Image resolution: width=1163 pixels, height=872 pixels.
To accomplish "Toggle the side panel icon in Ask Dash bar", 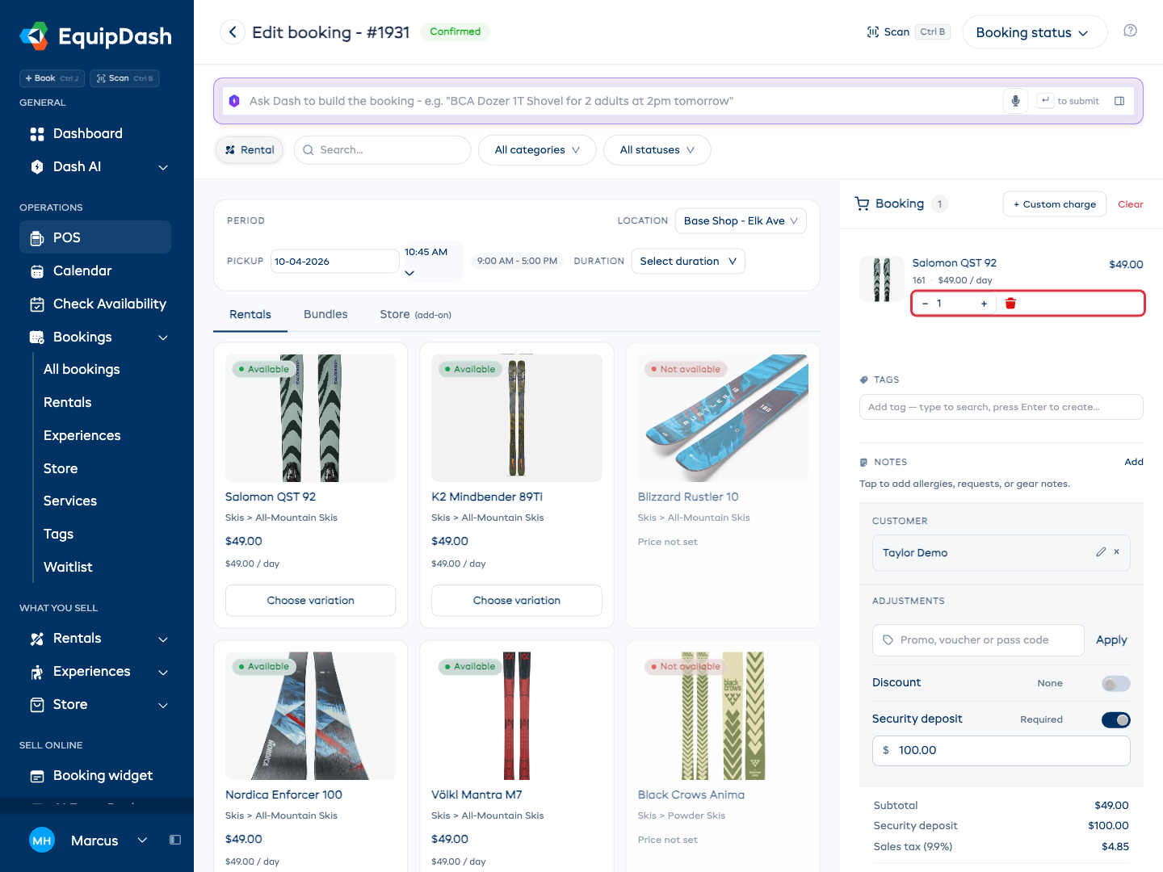I will (x=1119, y=101).
